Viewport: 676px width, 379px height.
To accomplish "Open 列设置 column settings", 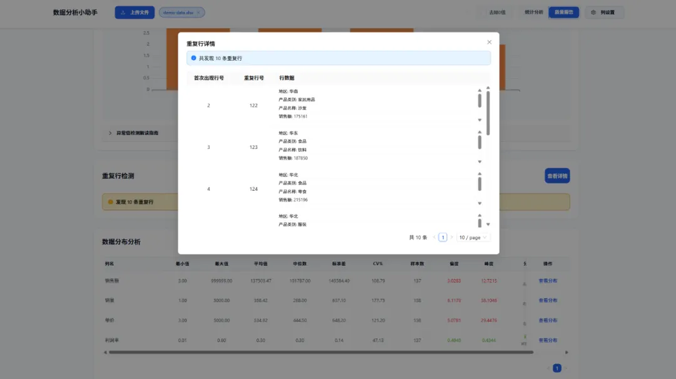I will click(604, 13).
